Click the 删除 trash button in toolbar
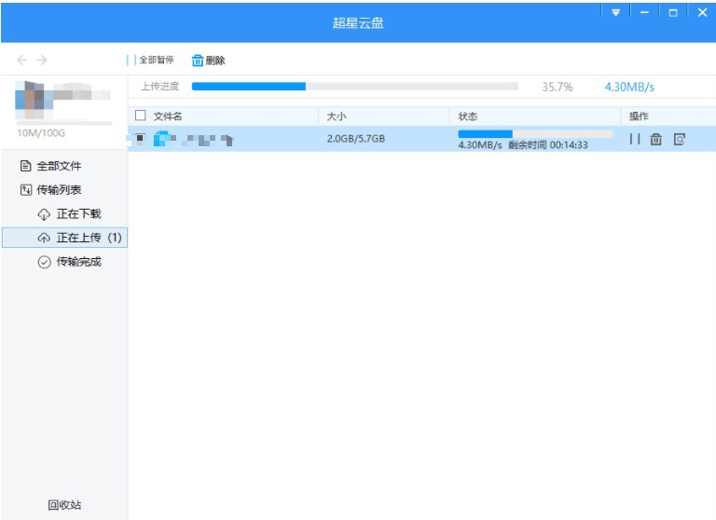 [208, 61]
